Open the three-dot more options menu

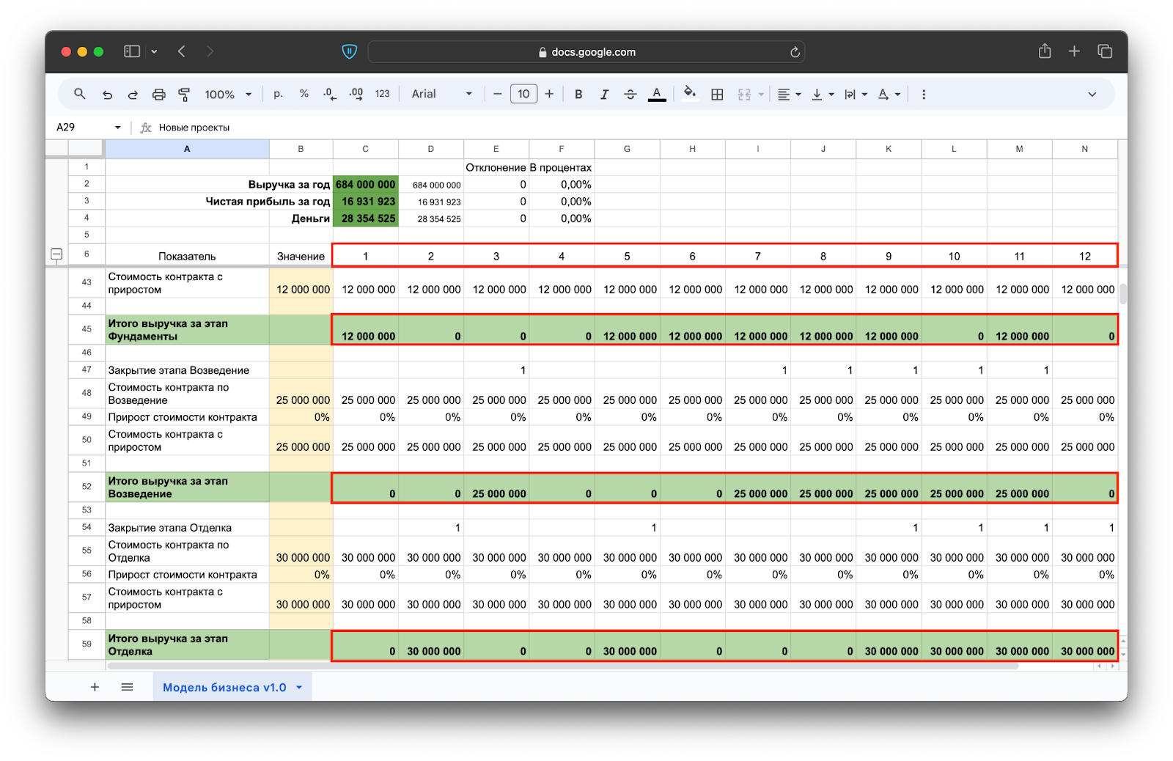pos(923,94)
